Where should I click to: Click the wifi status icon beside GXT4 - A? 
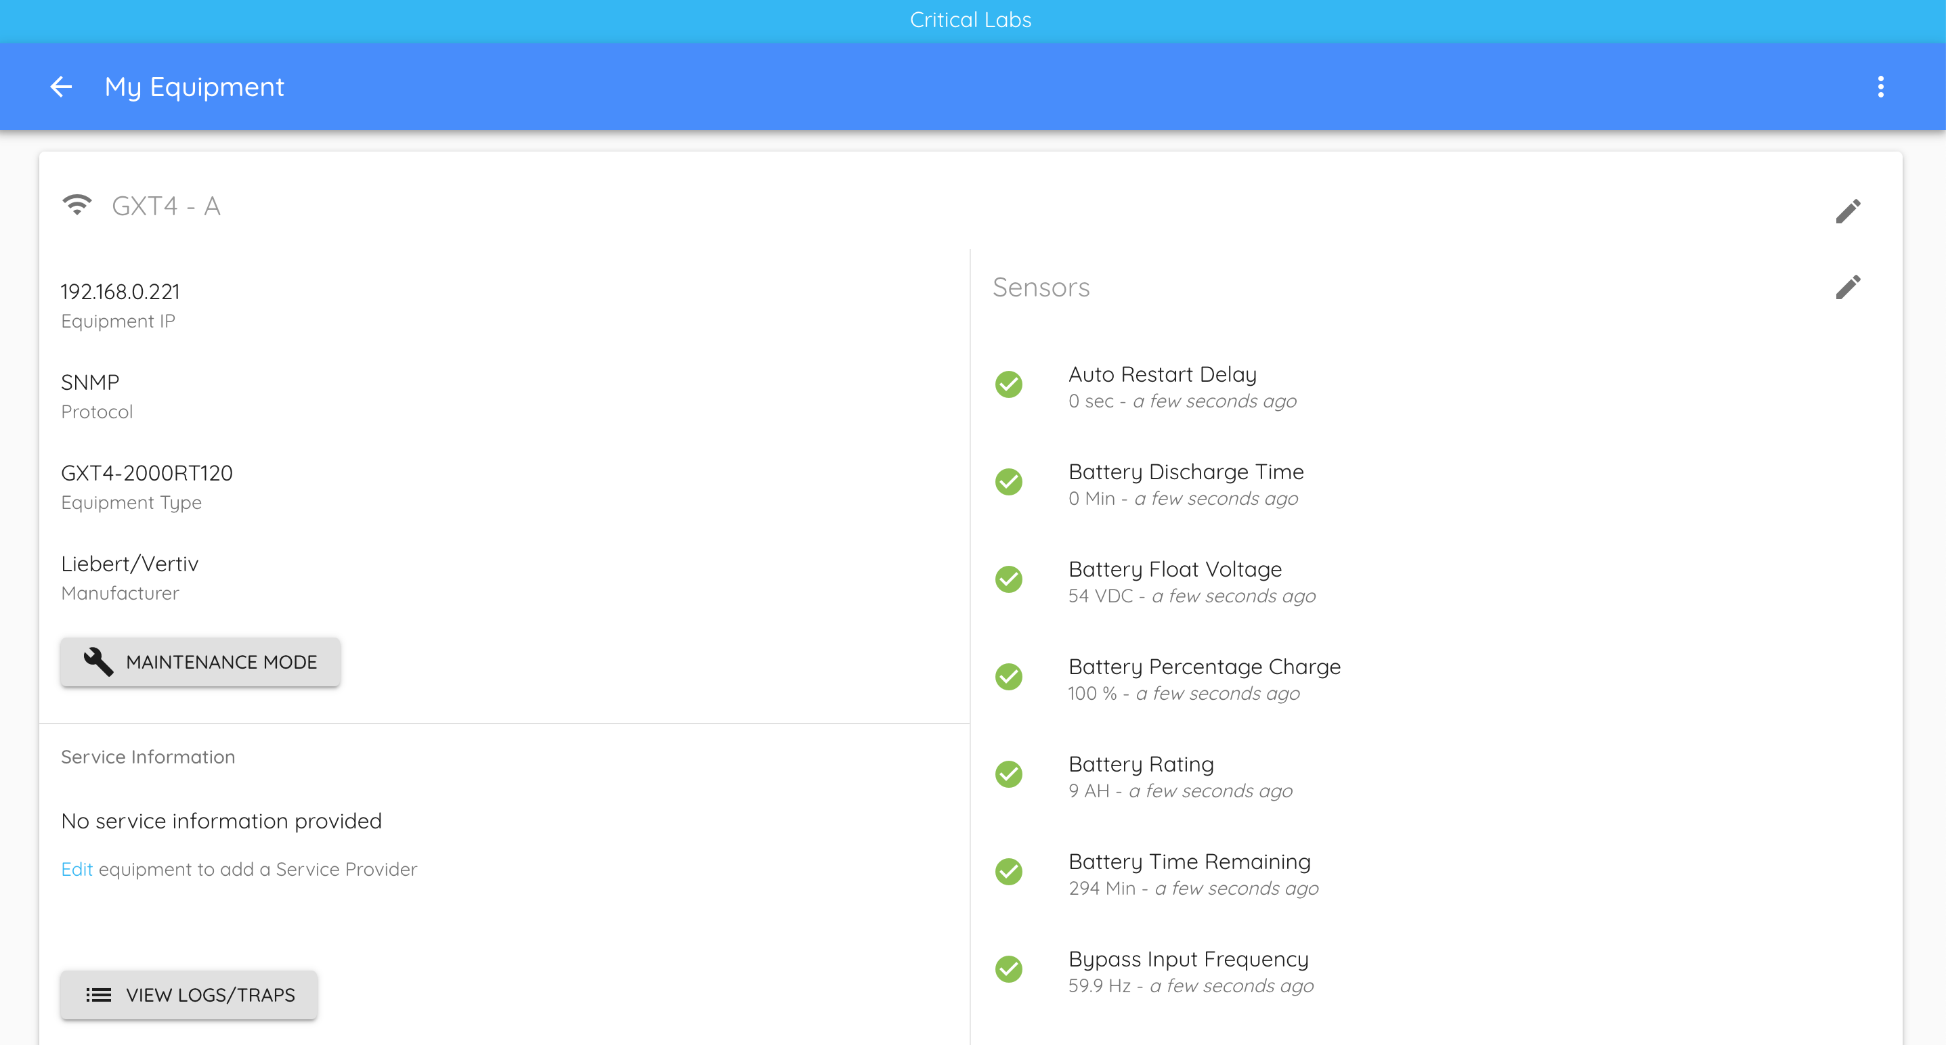pyautogui.click(x=77, y=205)
